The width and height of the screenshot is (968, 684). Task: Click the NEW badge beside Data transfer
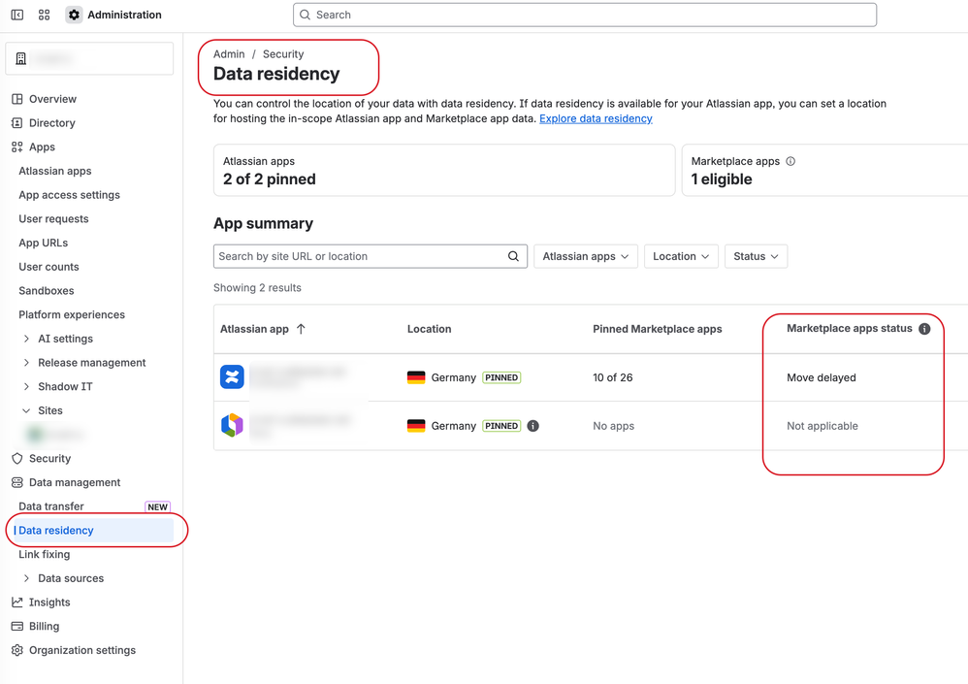pos(157,506)
